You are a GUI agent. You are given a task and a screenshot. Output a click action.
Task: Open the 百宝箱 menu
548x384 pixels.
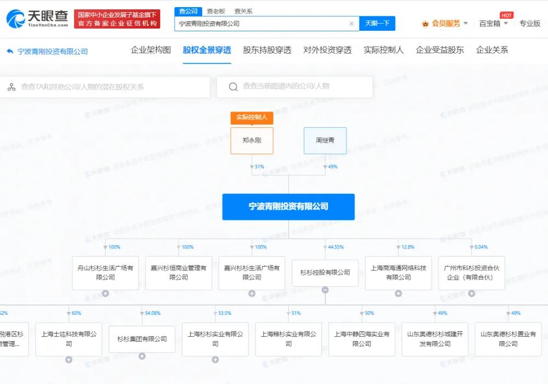[x=489, y=24]
